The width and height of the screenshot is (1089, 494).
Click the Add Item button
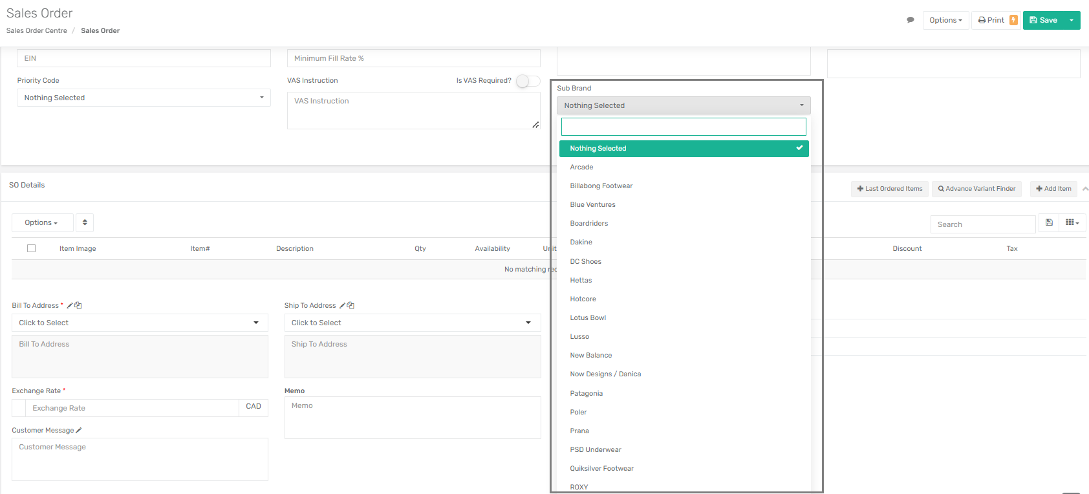[x=1053, y=189]
